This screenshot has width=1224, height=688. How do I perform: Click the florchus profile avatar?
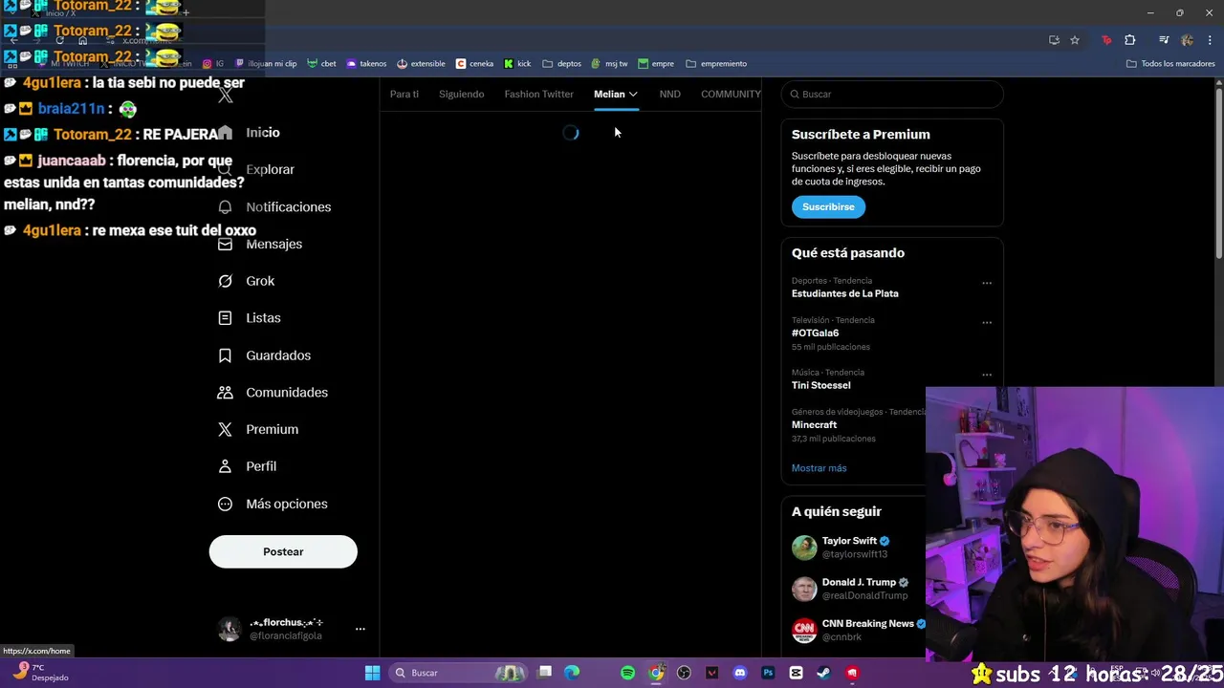point(229,629)
